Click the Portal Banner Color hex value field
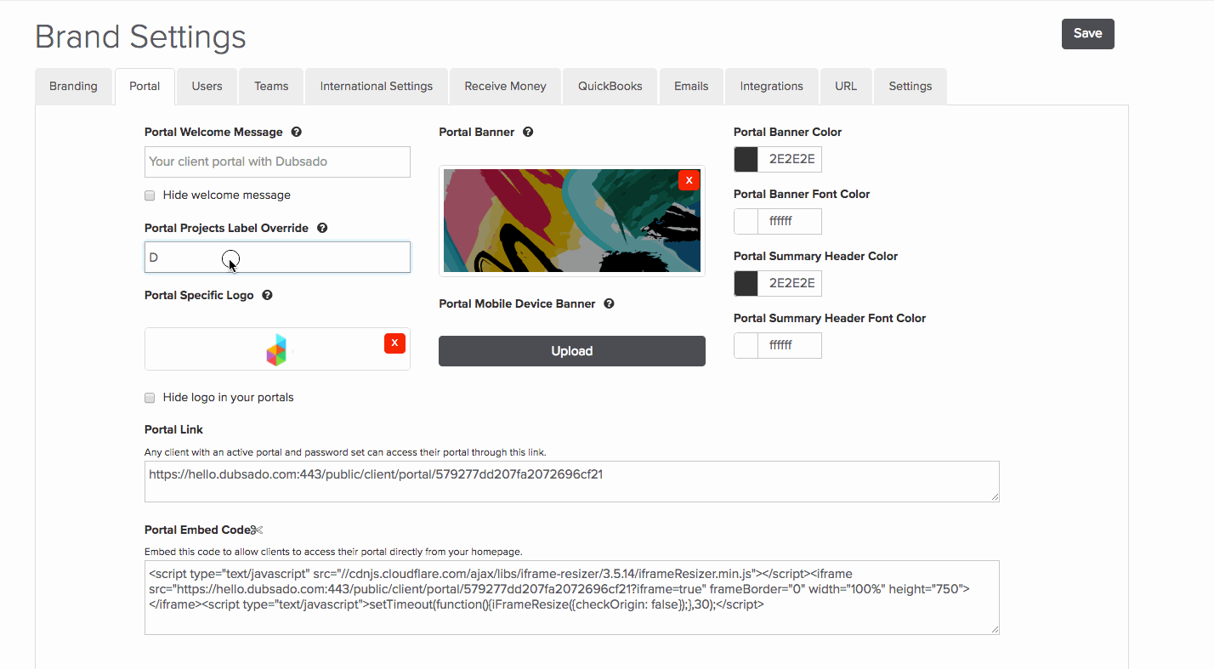This screenshot has height=669, width=1214. coord(790,159)
